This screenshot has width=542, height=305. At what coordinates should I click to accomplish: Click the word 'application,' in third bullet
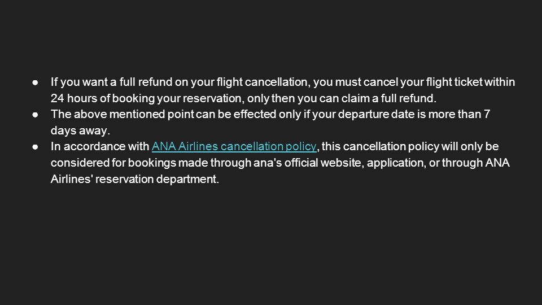(396, 163)
